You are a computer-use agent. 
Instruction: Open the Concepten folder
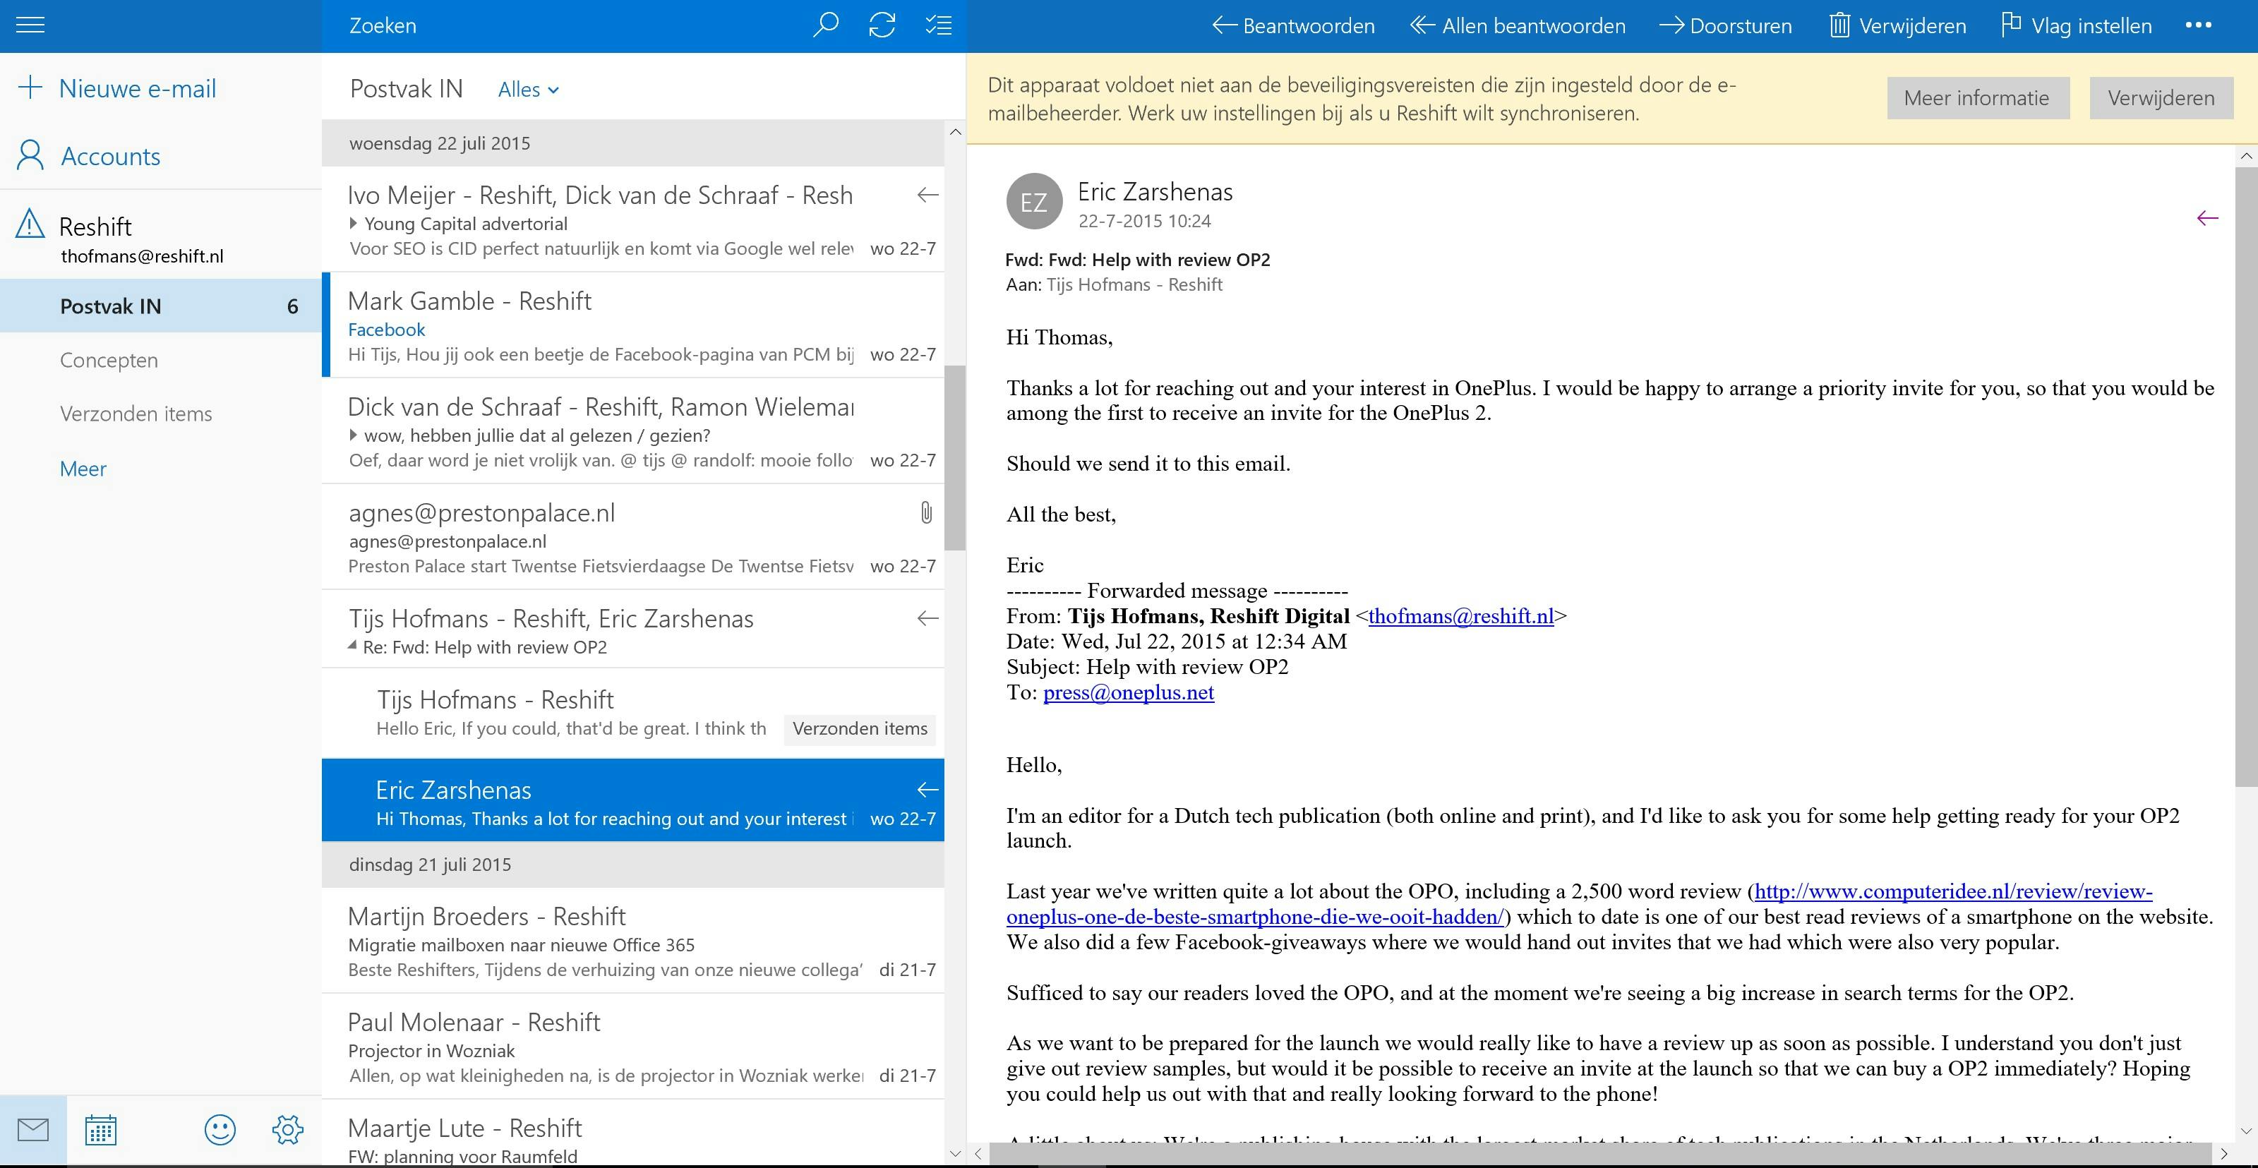pyautogui.click(x=109, y=360)
